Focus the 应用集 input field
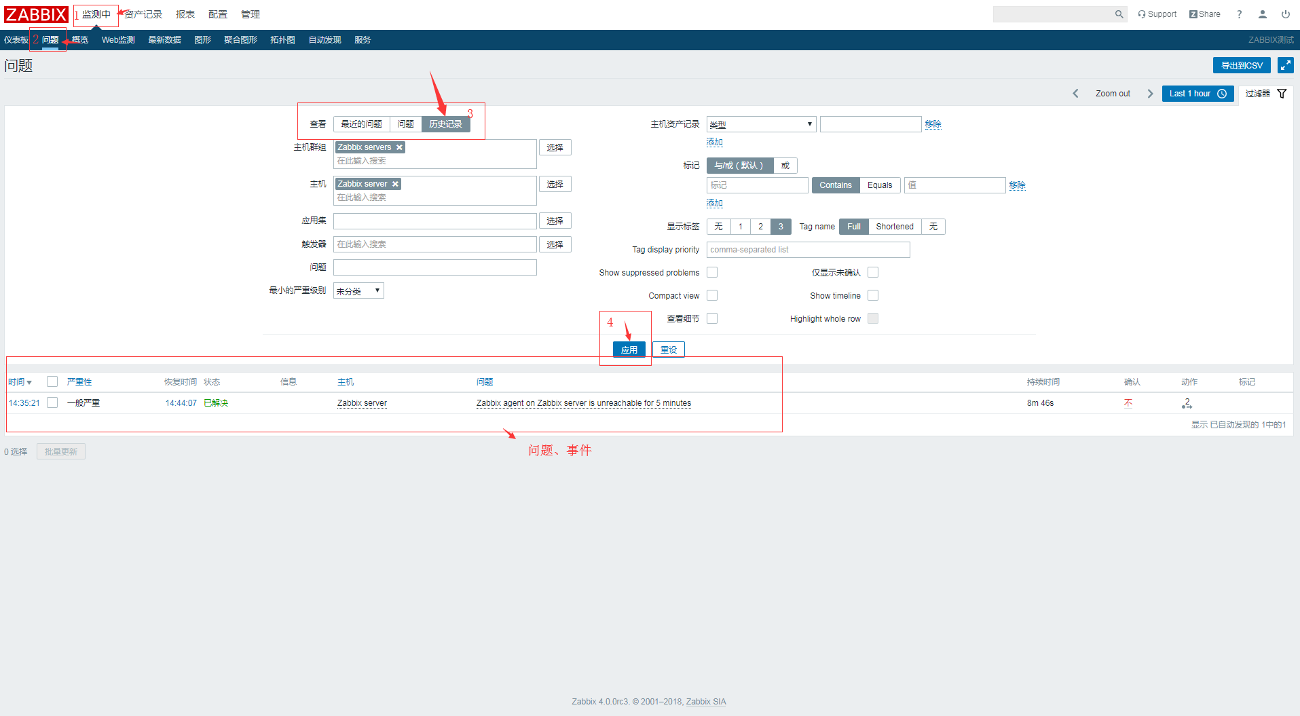1300x716 pixels. point(435,221)
